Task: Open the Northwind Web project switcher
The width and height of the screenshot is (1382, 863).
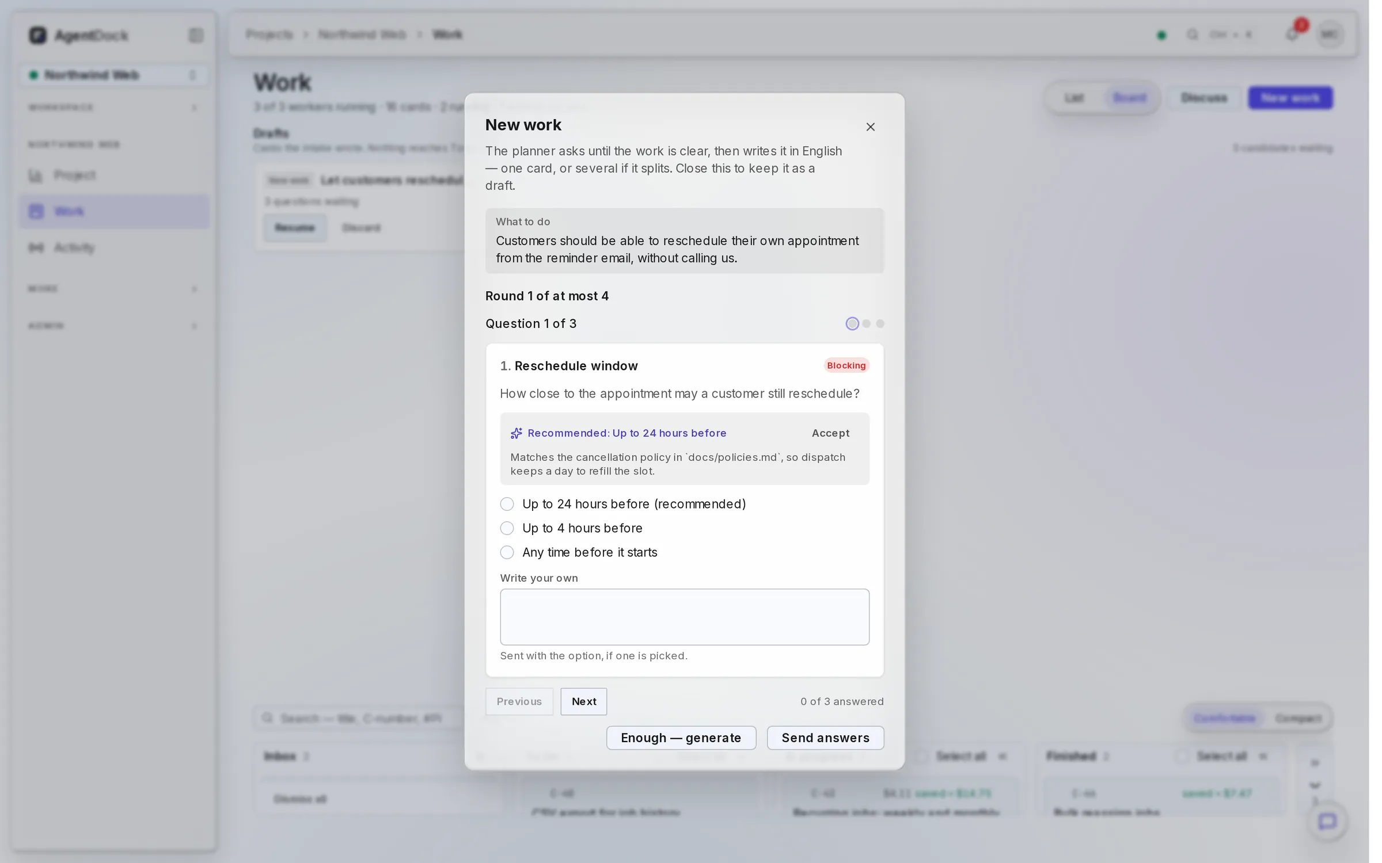Action: 114,75
